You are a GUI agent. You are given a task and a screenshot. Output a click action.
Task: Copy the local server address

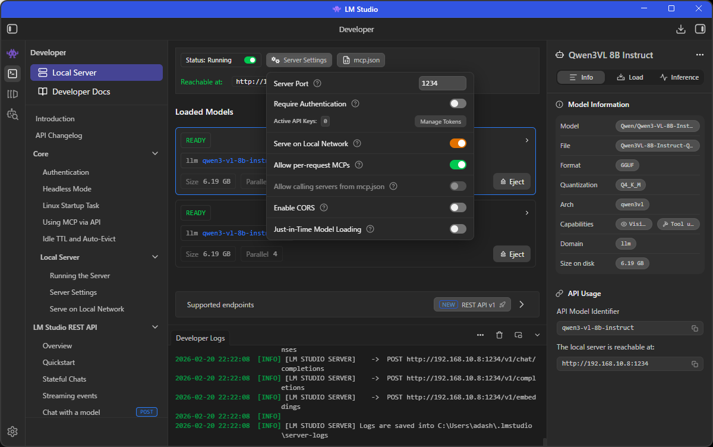694,364
